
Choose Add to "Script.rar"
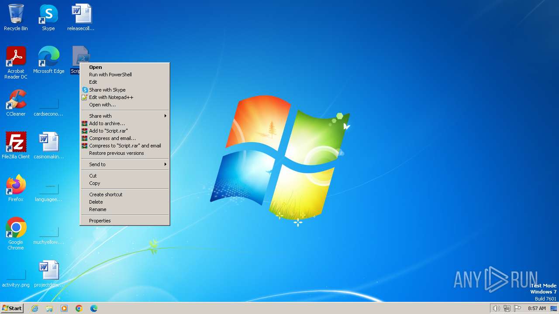[125, 131]
